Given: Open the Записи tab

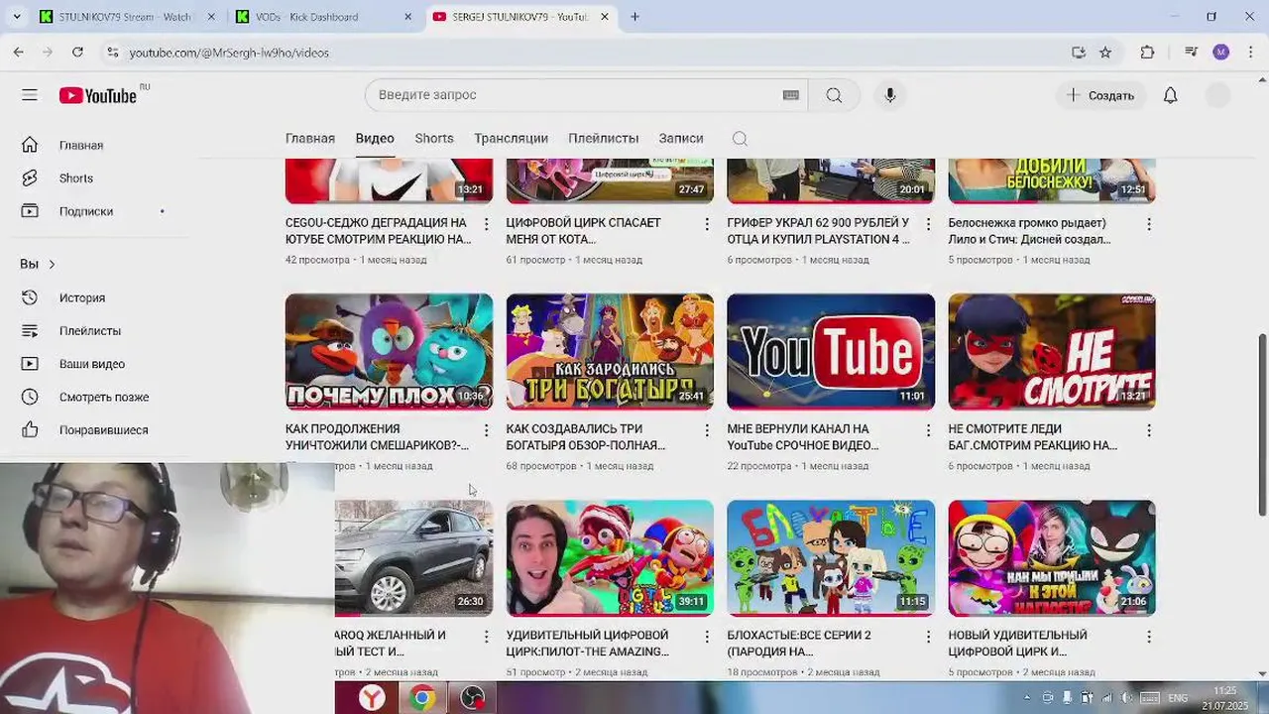Looking at the screenshot, I should pyautogui.click(x=681, y=138).
